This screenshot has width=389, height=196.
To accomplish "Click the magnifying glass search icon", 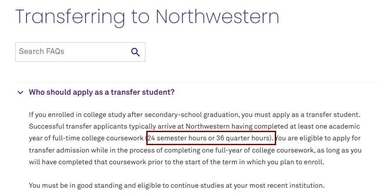I will (135, 52).
